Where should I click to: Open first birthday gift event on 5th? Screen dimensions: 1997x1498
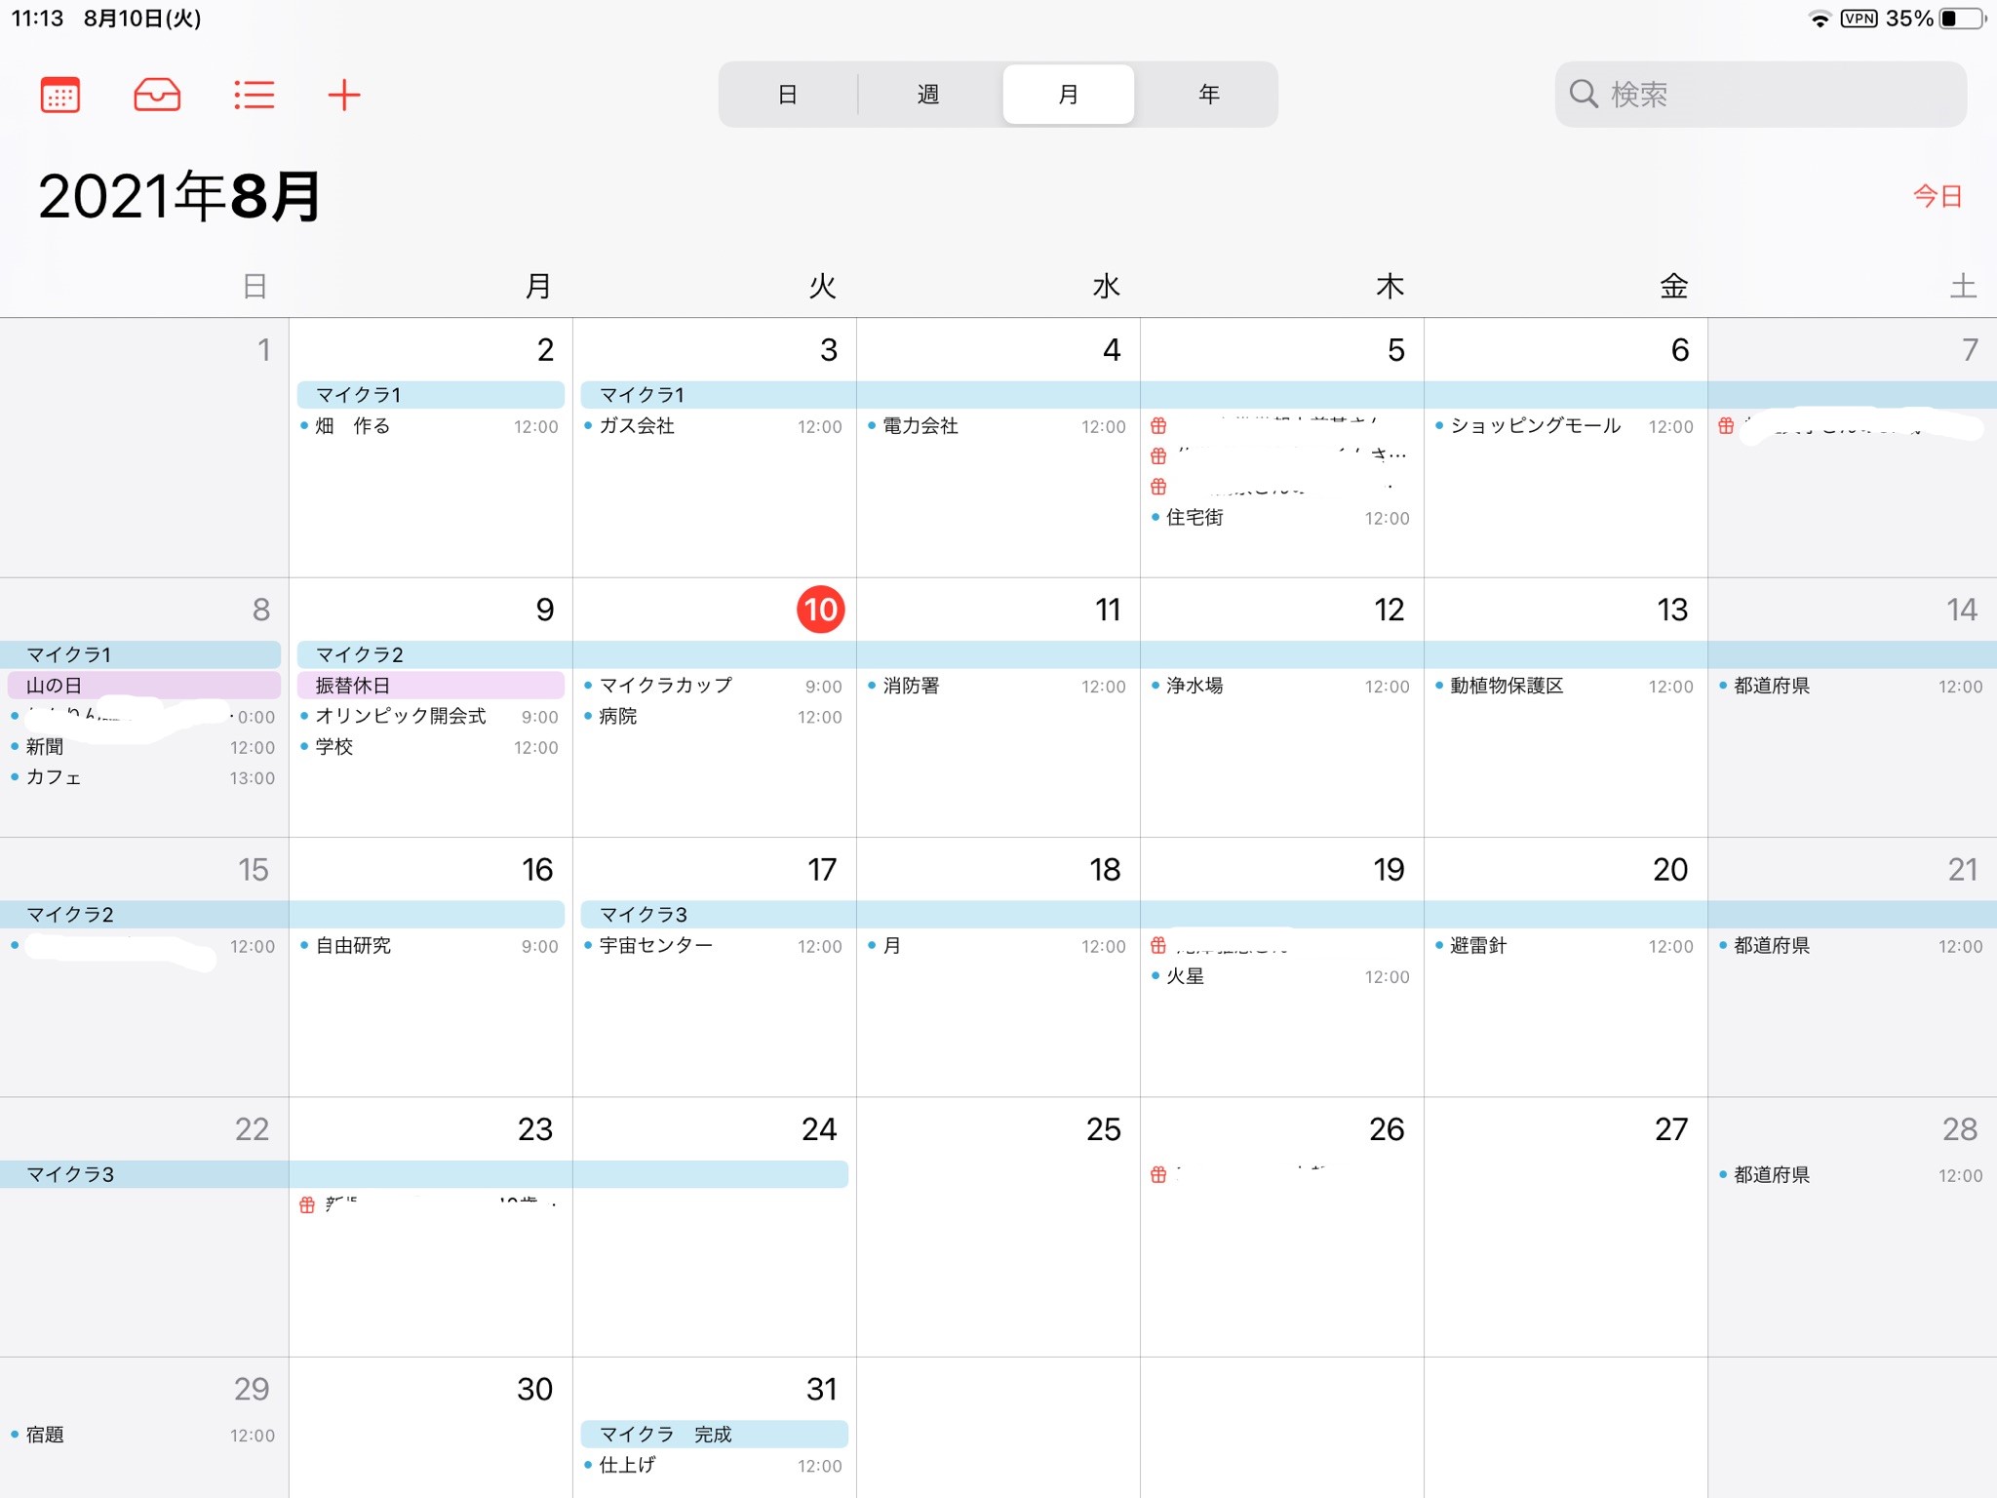coord(1281,426)
